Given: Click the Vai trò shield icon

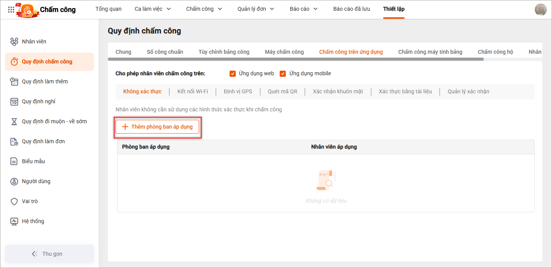Looking at the screenshot, I should pos(14,201).
